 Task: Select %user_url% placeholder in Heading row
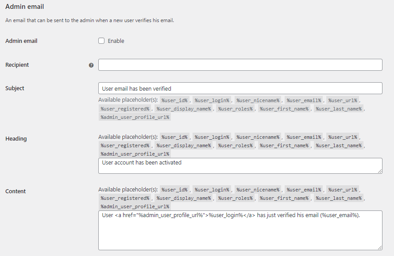tap(343, 138)
